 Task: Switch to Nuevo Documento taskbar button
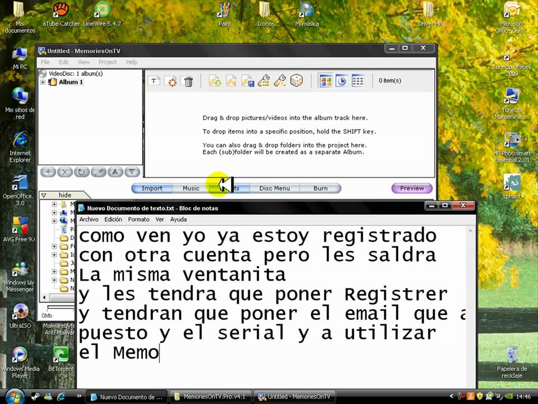(x=126, y=397)
